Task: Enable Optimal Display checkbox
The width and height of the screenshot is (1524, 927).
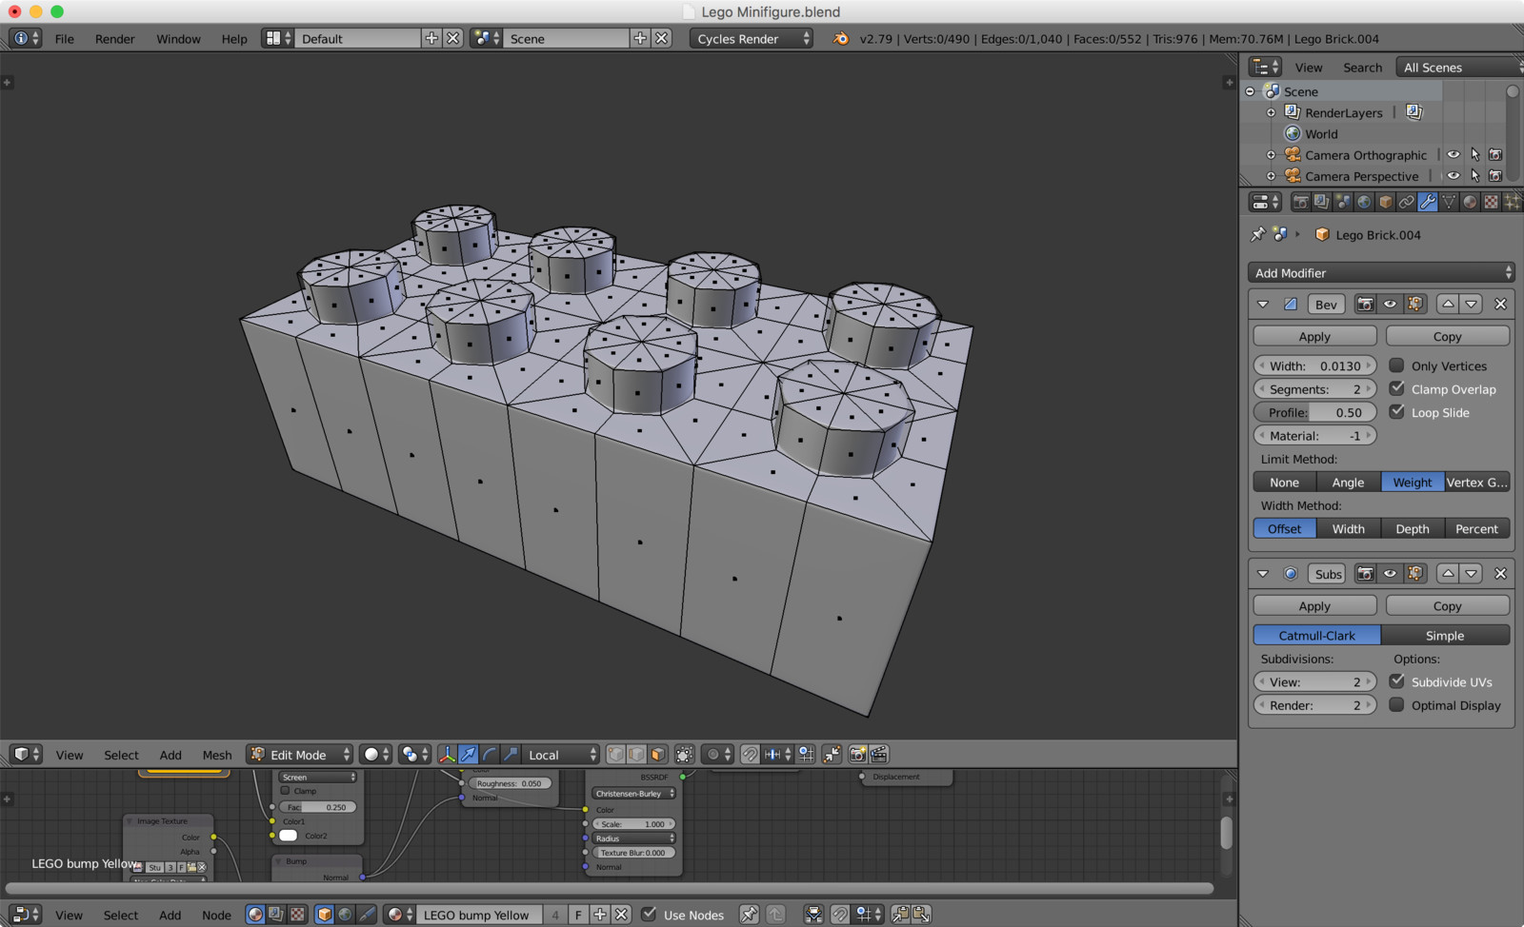Action: tap(1396, 705)
